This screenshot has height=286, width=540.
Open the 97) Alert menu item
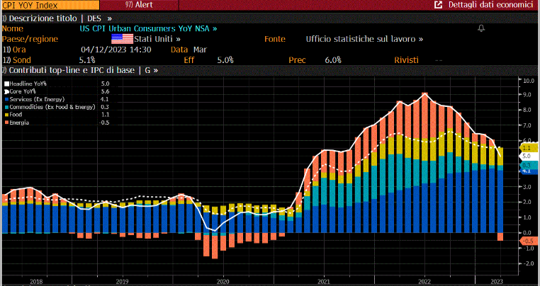point(138,5)
